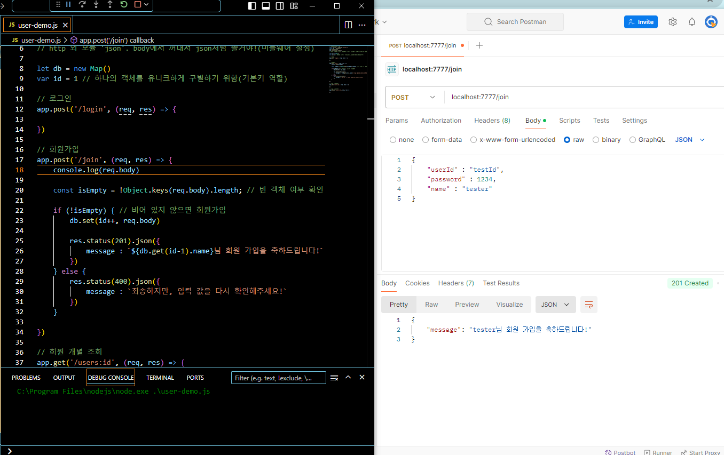The width and height of the screenshot is (724, 455).
Task: Select the user-demo.js editor tab
Action: (37, 25)
